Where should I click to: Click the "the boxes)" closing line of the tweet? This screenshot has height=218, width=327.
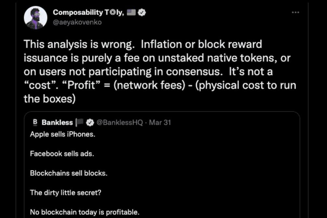(x=49, y=99)
